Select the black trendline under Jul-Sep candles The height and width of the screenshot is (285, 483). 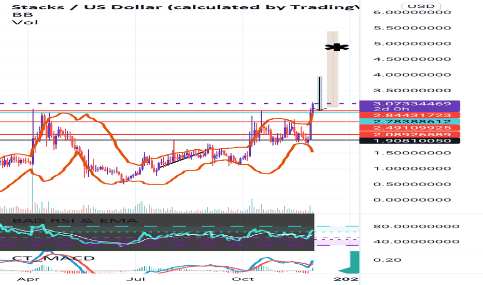point(182,159)
